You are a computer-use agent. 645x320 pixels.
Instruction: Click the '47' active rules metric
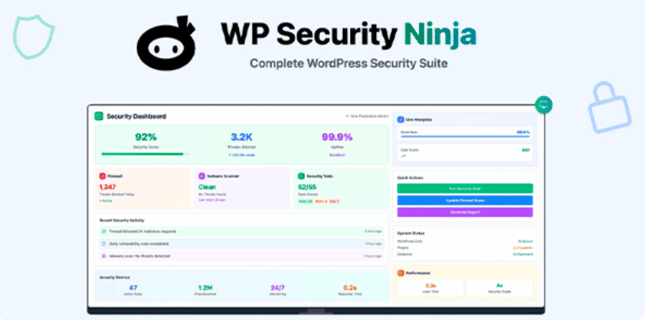pyautogui.click(x=133, y=288)
